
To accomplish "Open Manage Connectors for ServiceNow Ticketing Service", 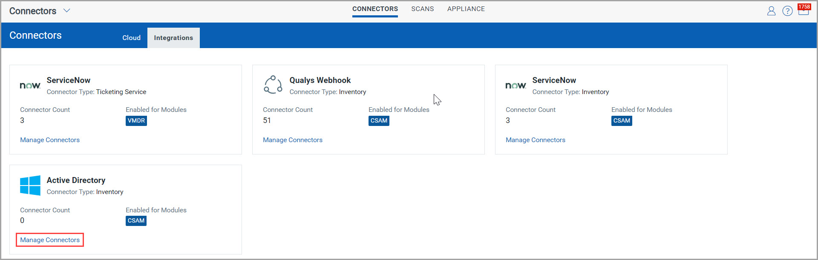I will 50,140.
